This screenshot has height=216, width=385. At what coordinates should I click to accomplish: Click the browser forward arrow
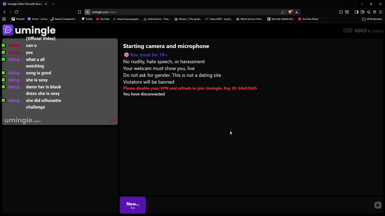[10, 12]
